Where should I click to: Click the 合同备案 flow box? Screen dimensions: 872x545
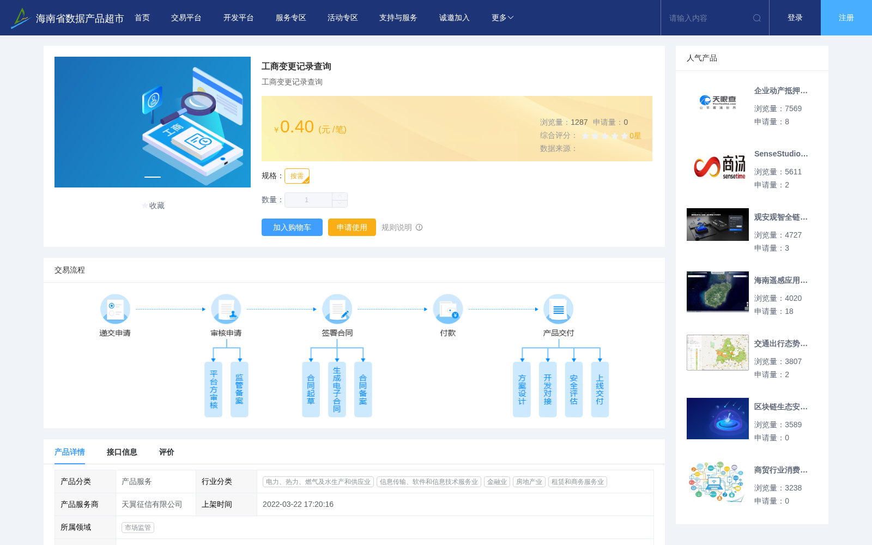(x=363, y=389)
